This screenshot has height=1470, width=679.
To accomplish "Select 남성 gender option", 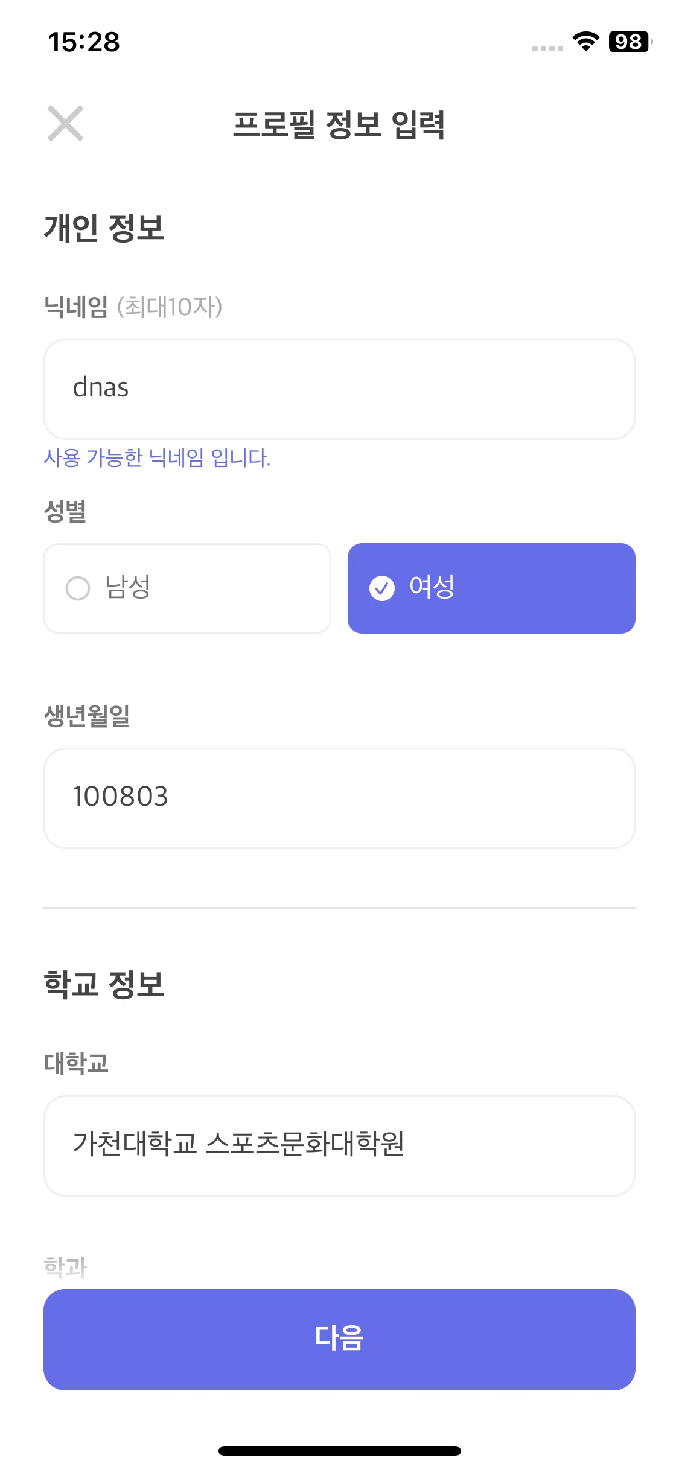I will point(187,588).
